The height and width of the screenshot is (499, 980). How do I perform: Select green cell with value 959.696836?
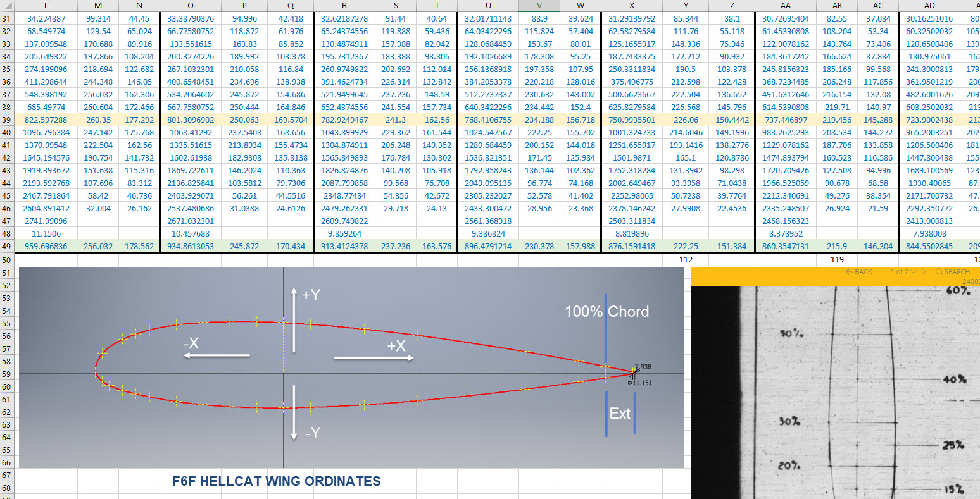tap(46, 247)
